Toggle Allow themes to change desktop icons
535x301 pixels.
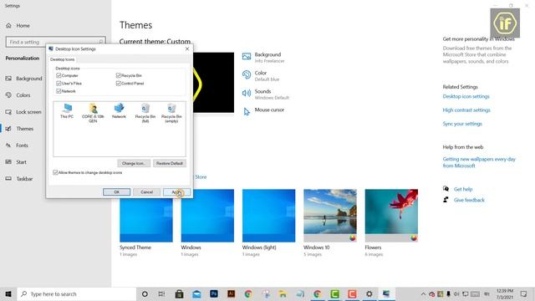[x=55, y=173]
